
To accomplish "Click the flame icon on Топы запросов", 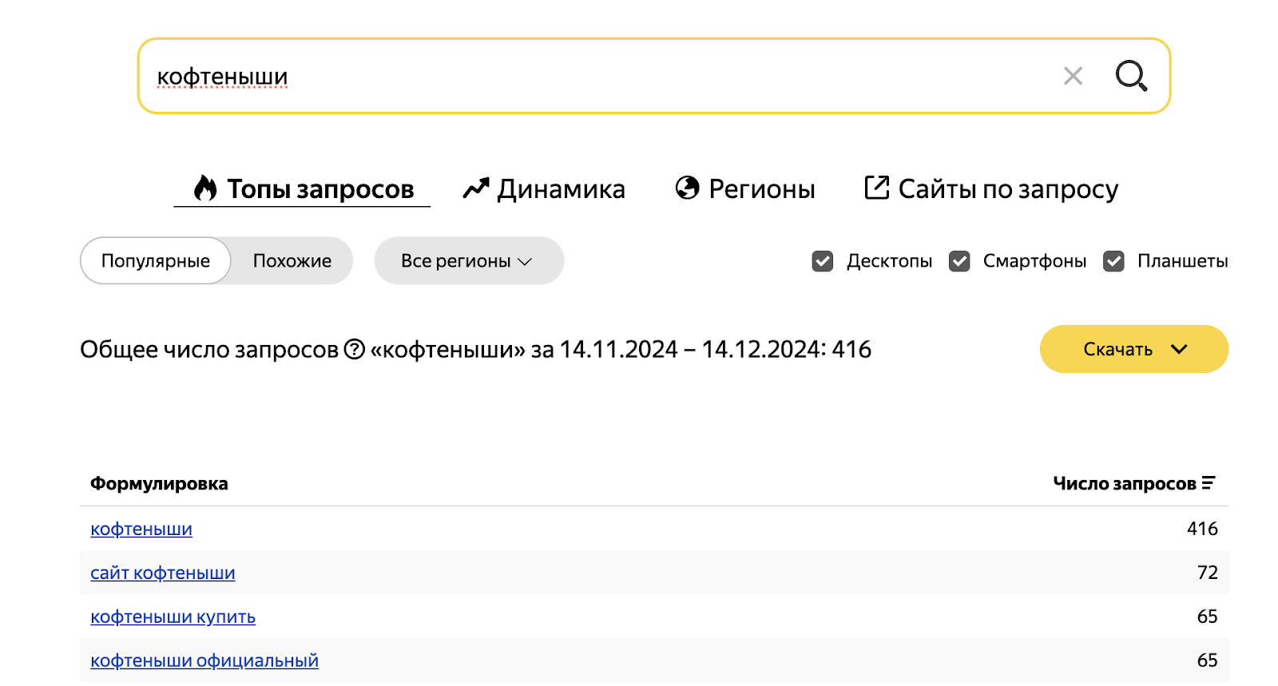I will 205,188.
